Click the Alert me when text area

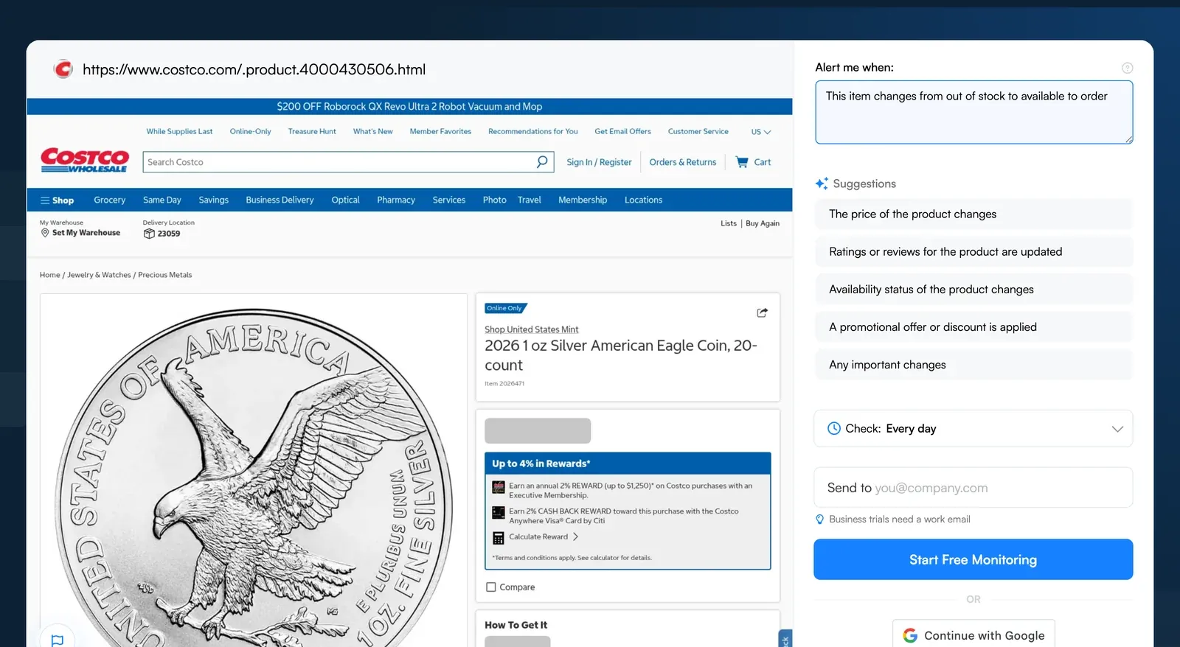974,112
